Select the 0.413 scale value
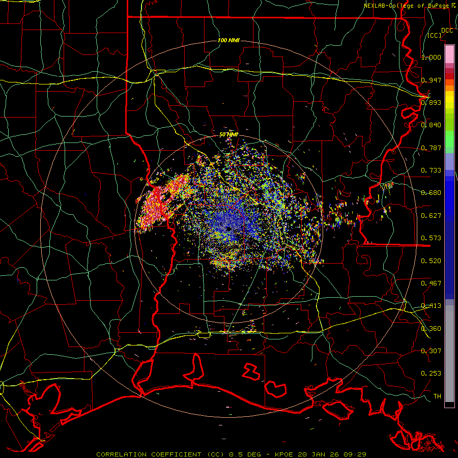The height and width of the screenshot is (458, 458). pos(431,306)
